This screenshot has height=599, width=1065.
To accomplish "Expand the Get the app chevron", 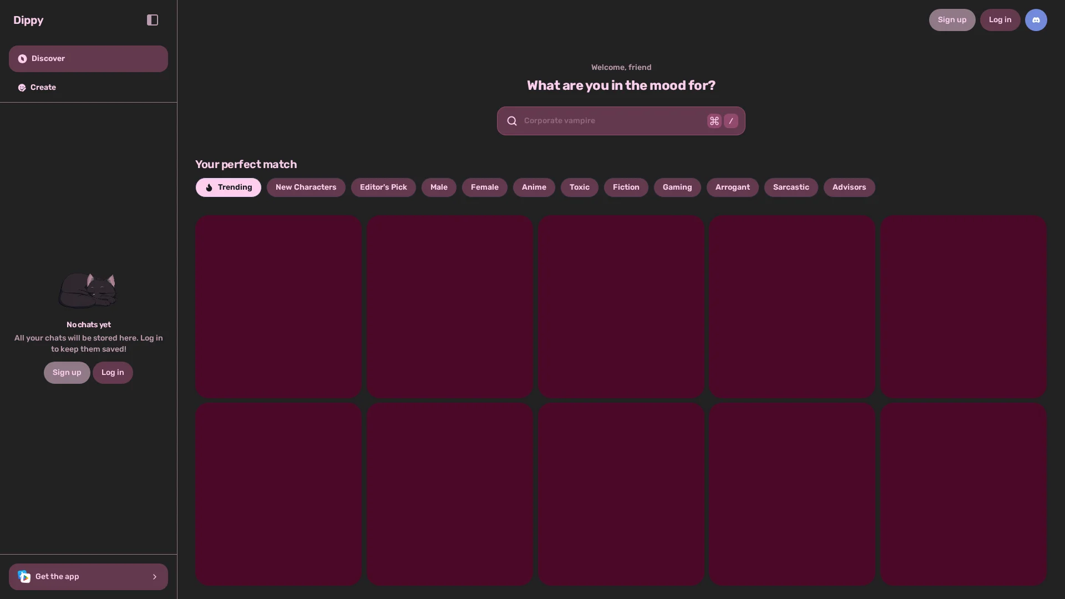I will coord(155,577).
